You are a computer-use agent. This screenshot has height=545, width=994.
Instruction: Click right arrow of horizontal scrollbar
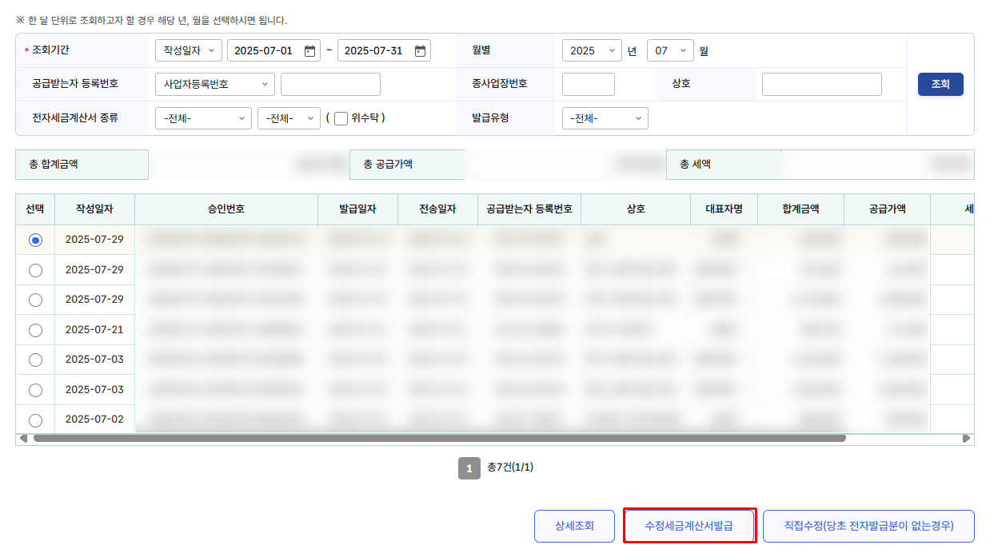click(x=966, y=438)
